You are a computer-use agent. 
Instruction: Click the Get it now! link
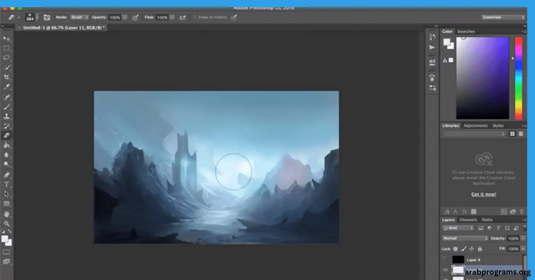[x=484, y=194]
